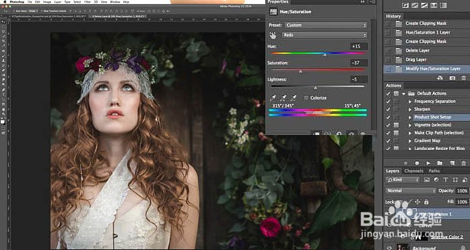Click the Hue value field
The width and height of the screenshot is (470, 250).
pyautogui.click(x=359, y=46)
